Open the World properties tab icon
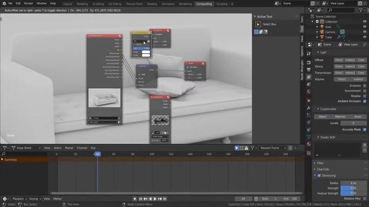 coord(309,91)
